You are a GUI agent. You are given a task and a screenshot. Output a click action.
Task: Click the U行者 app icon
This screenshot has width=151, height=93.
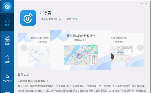click(x=28, y=18)
